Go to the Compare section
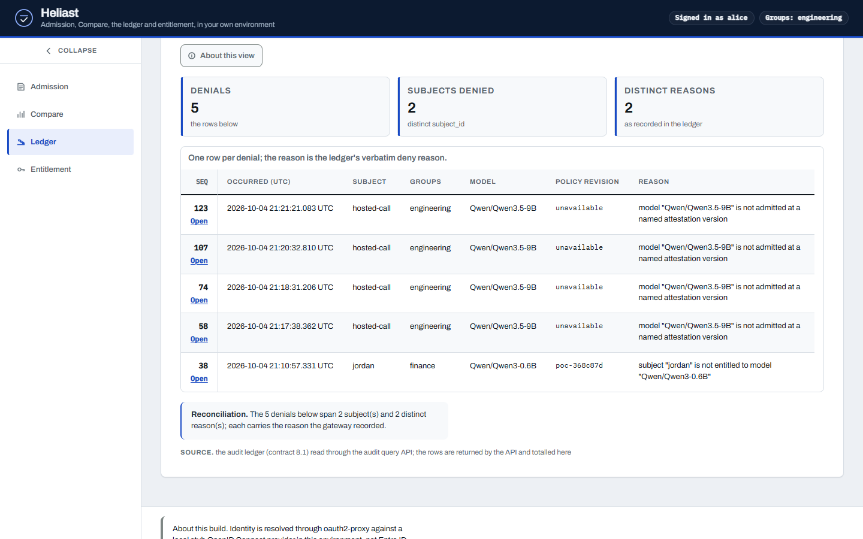863x539 pixels. tap(71, 114)
